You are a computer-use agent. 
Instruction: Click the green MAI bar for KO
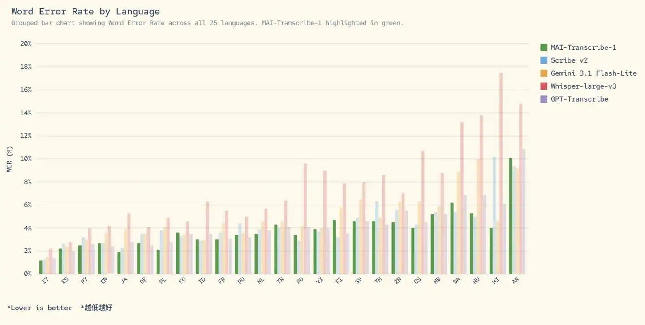click(178, 253)
